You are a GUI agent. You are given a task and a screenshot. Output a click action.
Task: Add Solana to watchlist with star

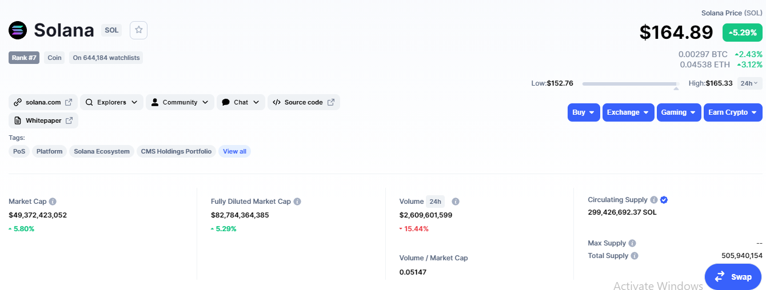[138, 30]
